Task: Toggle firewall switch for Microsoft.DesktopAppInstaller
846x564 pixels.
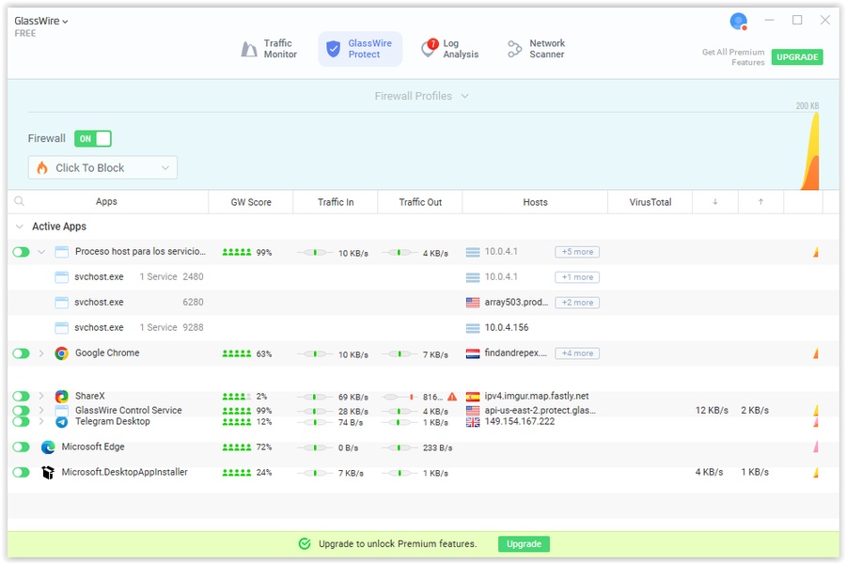Action: [x=21, y=472]
